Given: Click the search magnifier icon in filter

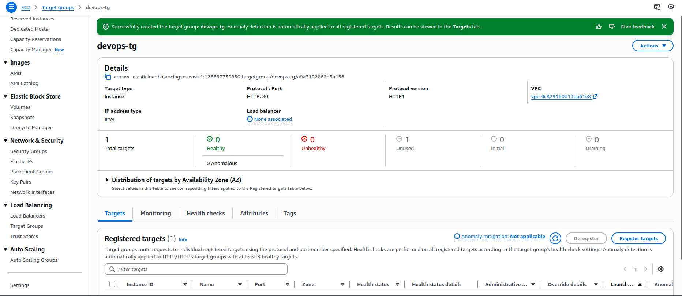Looking at the screenshot, I should [x=112, y=269].
